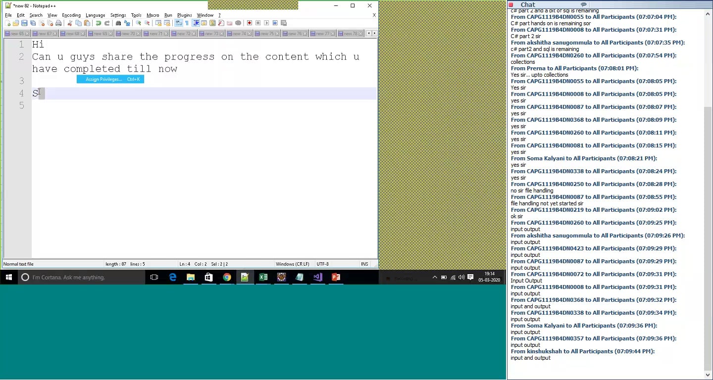Stop macro recording square icon
Screen dimensions: 713x380
(x=258, y=23)
